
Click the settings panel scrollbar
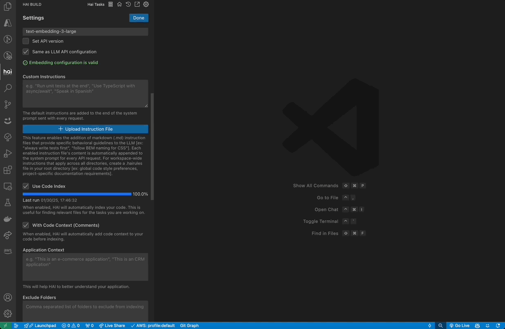coord(152,147)
